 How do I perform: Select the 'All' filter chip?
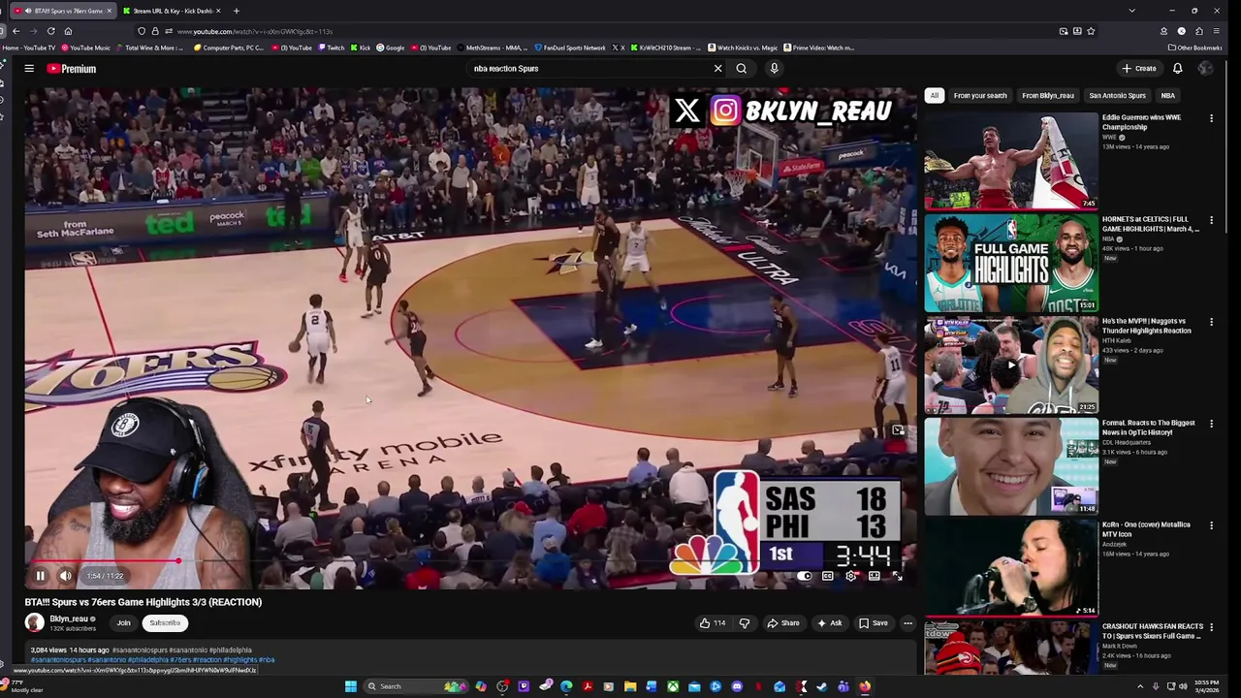click(x=934, y=96)
